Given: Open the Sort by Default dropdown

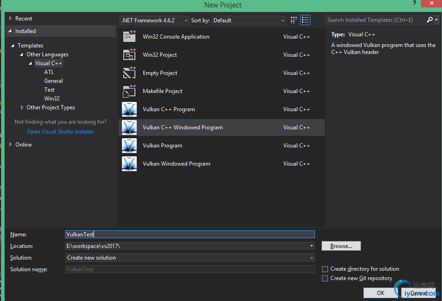Looking at the screenshot, I should point(248,20).
